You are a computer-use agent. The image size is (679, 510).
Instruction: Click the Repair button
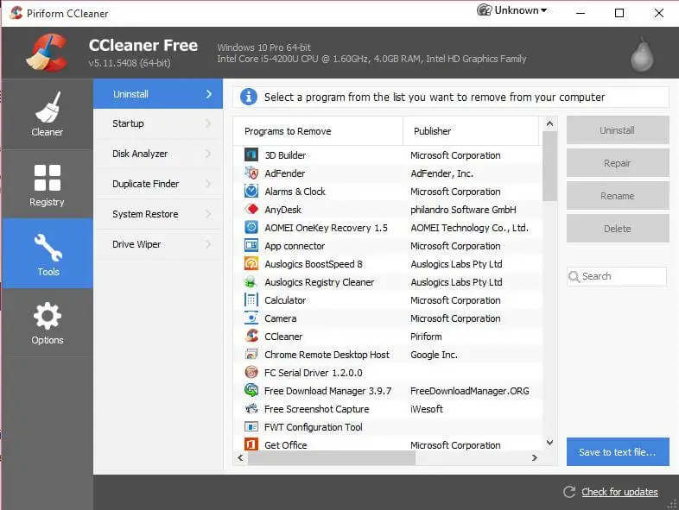pyautogui.click(x=618, y=163)
